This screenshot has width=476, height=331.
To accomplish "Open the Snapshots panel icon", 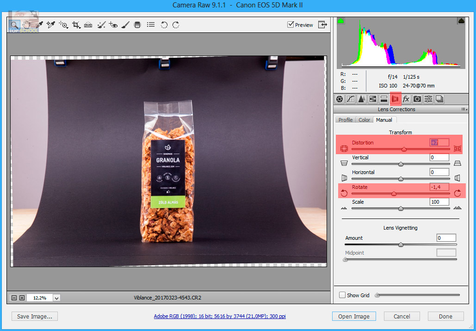I will [x=439, y=99].
